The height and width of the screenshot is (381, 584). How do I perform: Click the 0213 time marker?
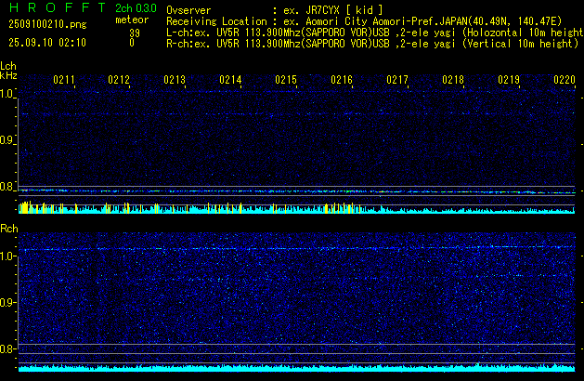tap(175, 80)
